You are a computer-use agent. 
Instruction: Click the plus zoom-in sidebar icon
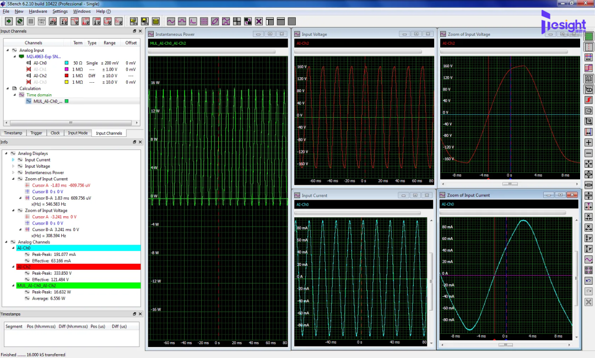pos(588,142)
